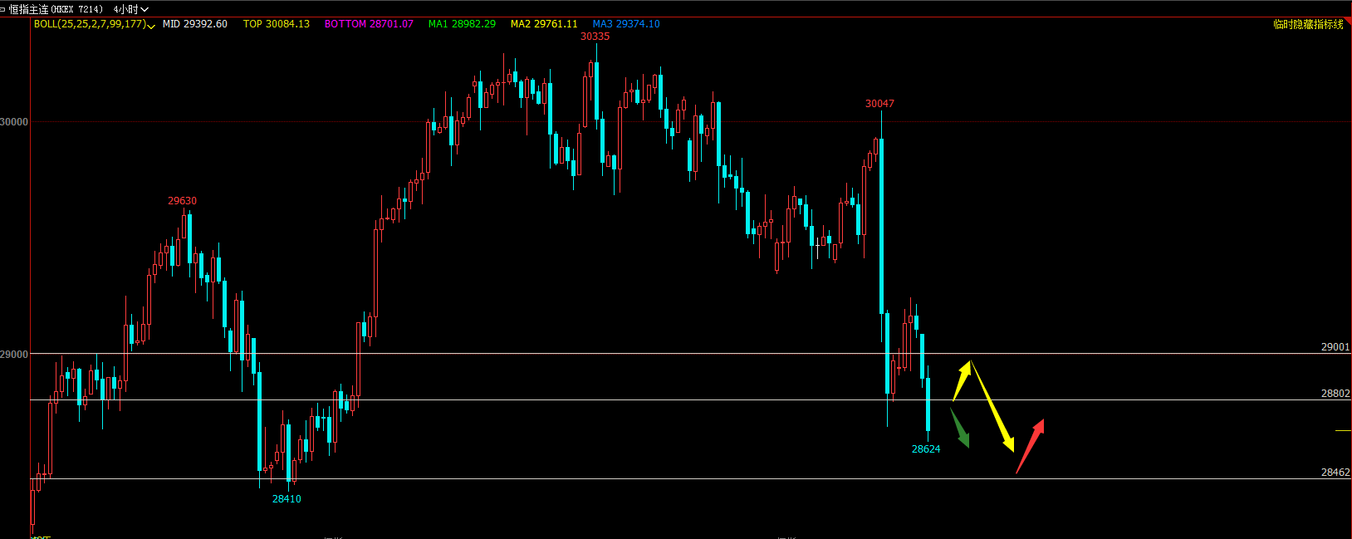Click the MID 29392.60 value
The height and width of the screenshot is (539, 1352).
(195, 24)
